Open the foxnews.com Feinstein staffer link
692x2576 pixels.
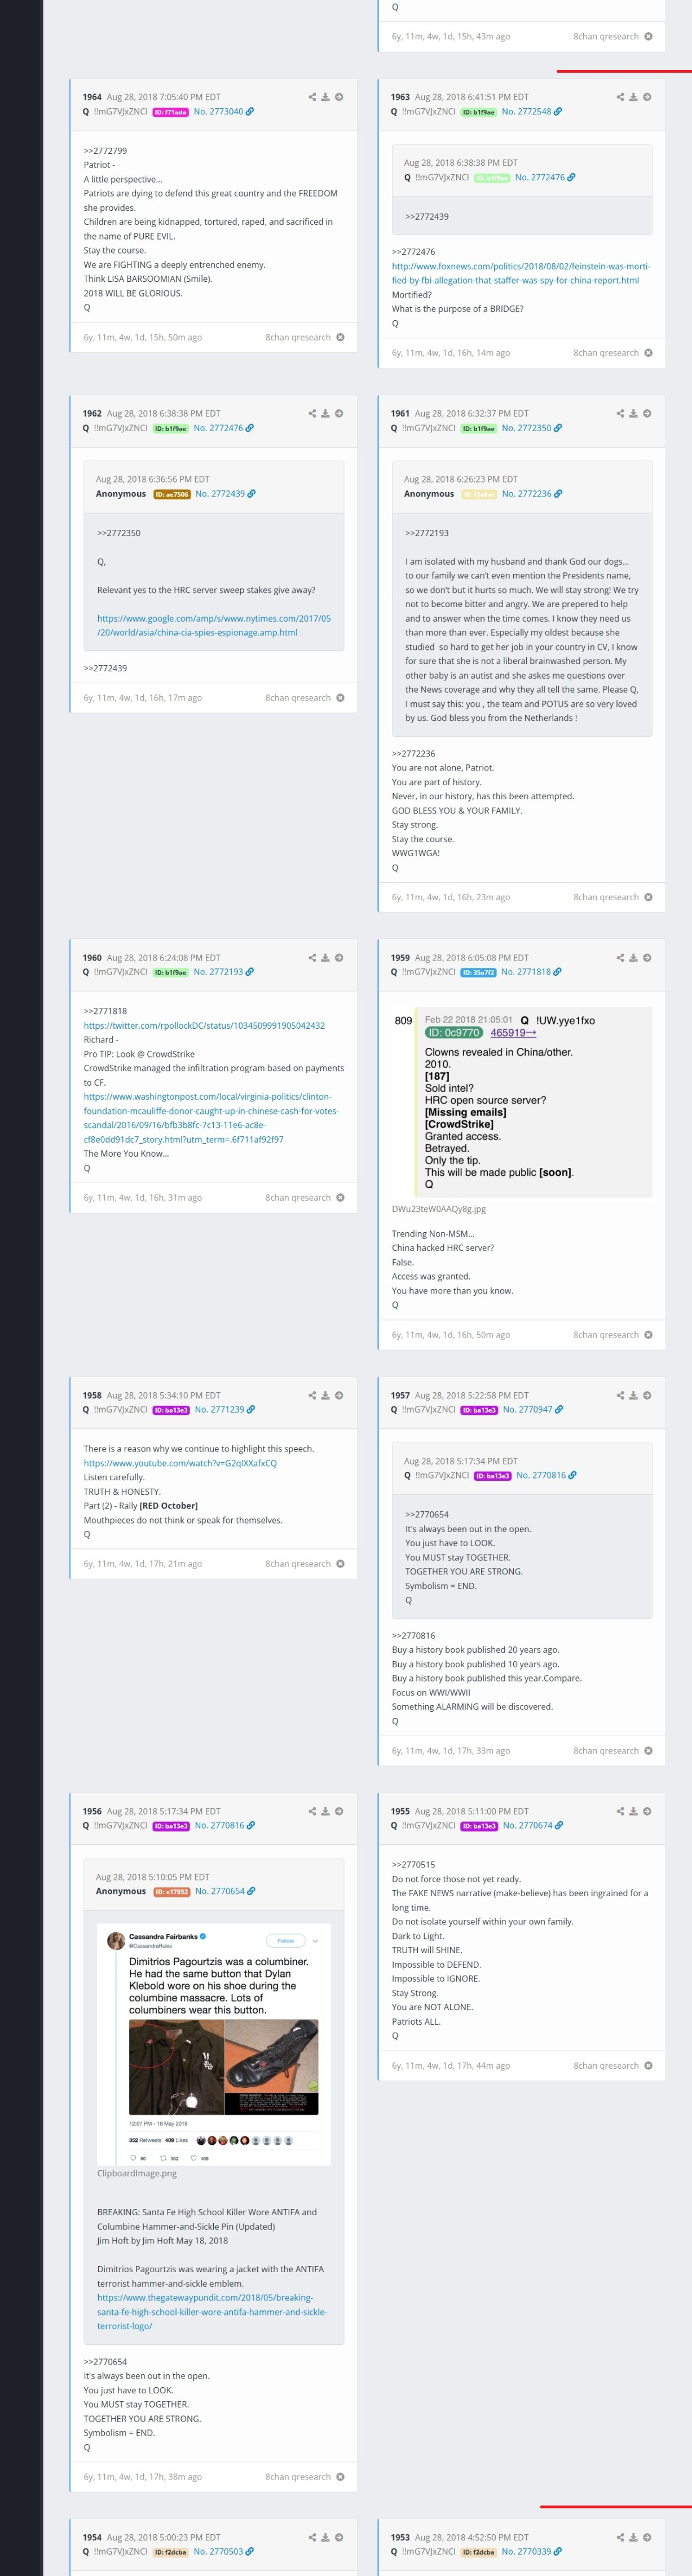(521, 273)
